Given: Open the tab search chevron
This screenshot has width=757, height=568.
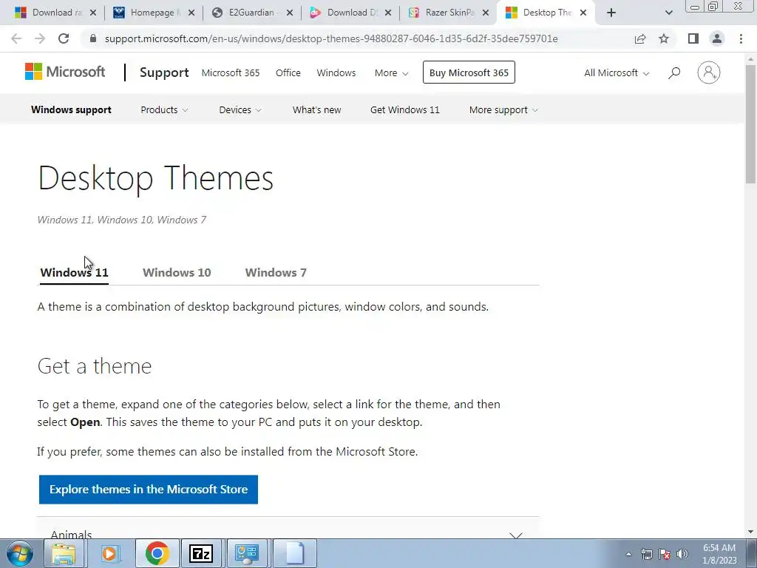Looking at the screenshot, I should pyautogui.click(x=668, y=13).
